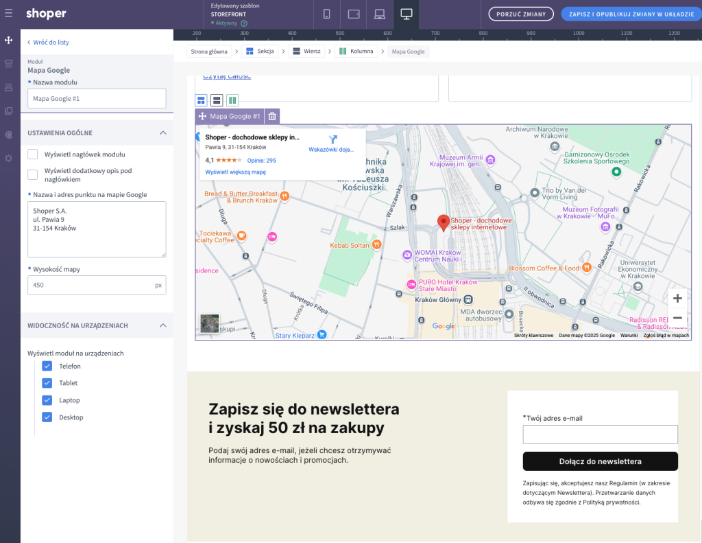Focus the Wysokość mapy field
This screenshot has width=702, height=543.
coord(97,285)
